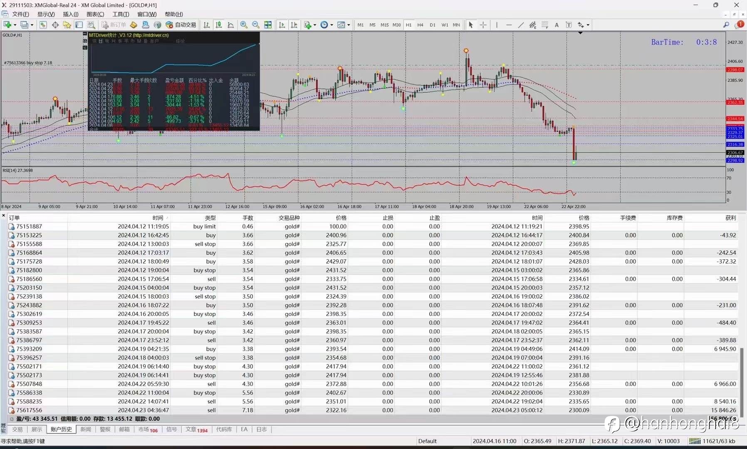Switch chart to bar chart icon
747x449 pixels.
[207, 25]
